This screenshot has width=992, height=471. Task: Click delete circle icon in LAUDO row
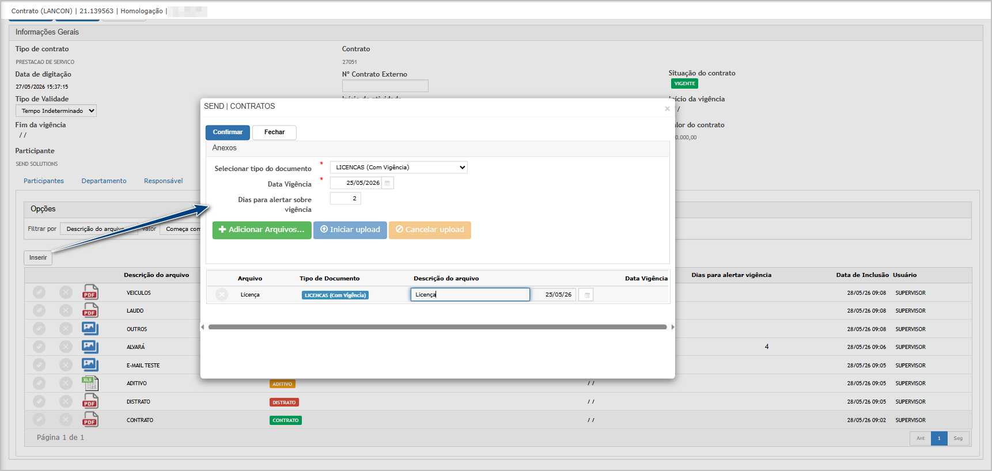tap(66, 310)
